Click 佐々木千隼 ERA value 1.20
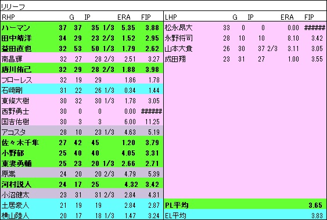 click(128, 143)
